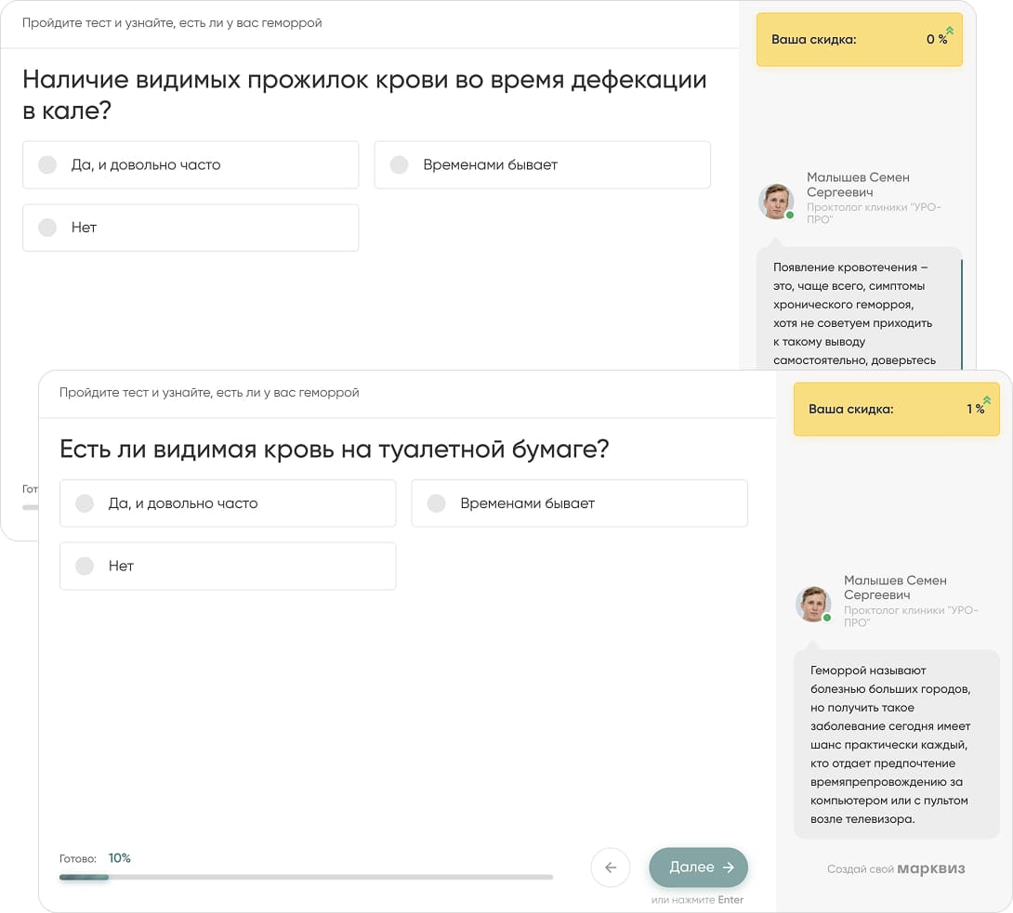Select "Да, и довольно часто" for the toilet paper question

coord(228,502)
